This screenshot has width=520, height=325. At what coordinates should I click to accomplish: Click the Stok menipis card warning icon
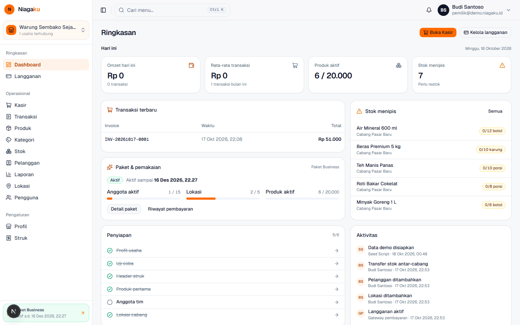click(502, 65)
